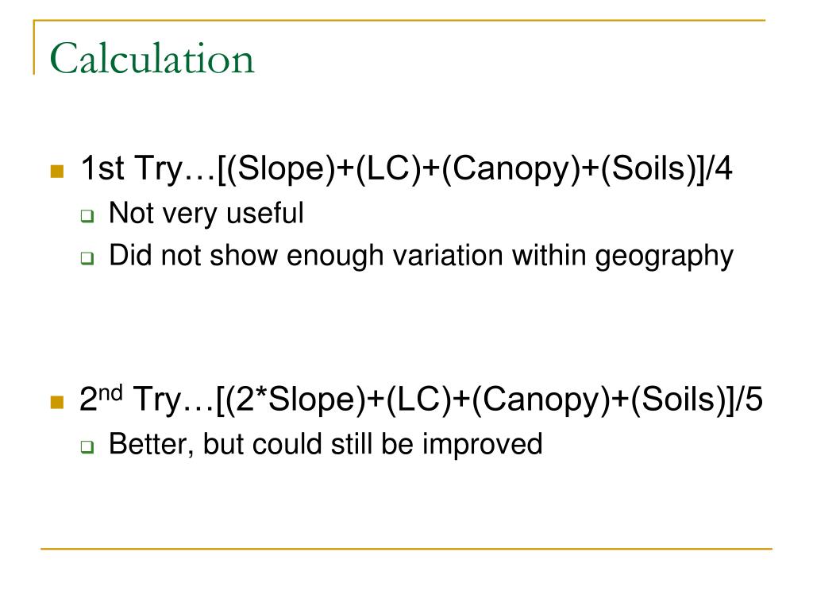Click (Canopy) in the 2nd Try formula

[x=541, y=400]
